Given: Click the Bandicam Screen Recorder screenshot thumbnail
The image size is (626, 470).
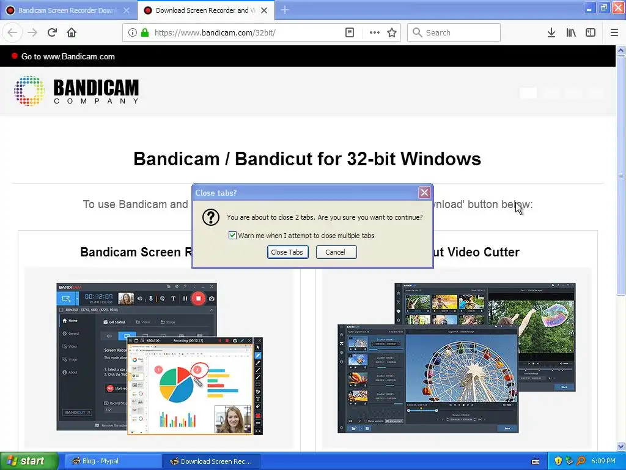Looking at the screenshot, I should coord(160,359).
